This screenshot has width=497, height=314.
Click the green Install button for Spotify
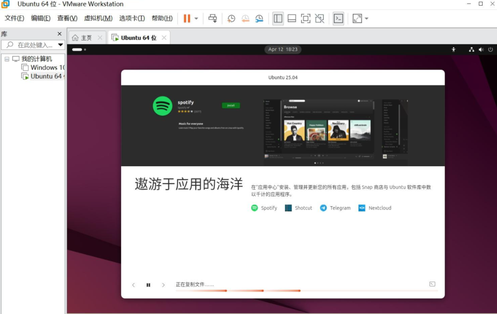pyautogui.click(x=231, y=105)
